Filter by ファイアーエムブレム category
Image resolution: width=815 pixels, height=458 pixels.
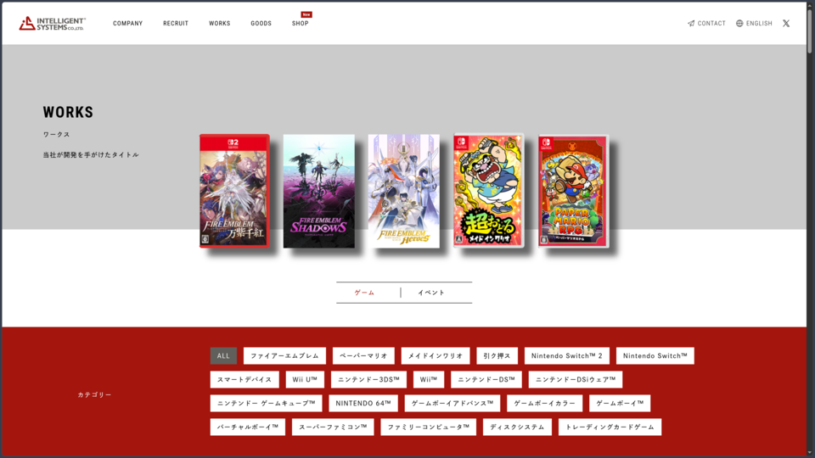(x=285, y=355)
